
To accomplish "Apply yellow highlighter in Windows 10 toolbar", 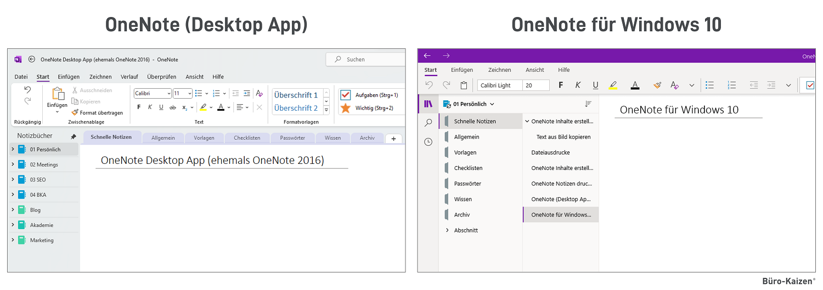I will tap(613, 85).
